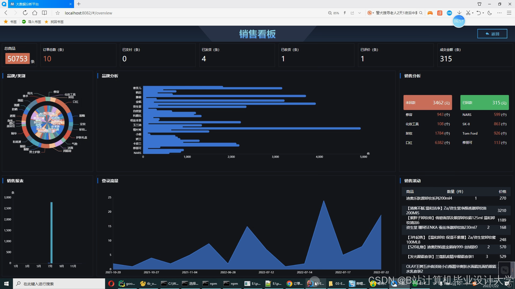Click the 返回 back button

492,34
